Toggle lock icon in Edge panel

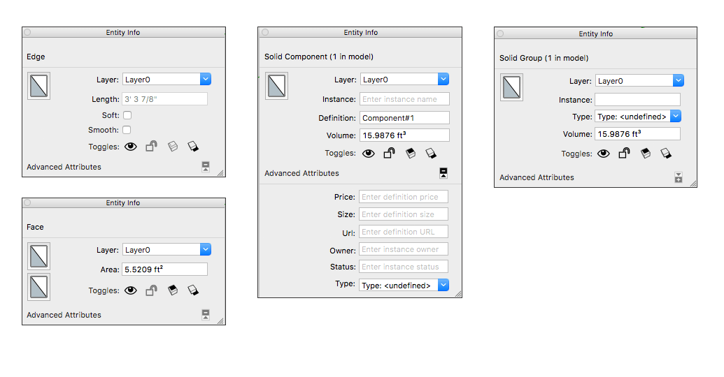[x=152, y=146]
